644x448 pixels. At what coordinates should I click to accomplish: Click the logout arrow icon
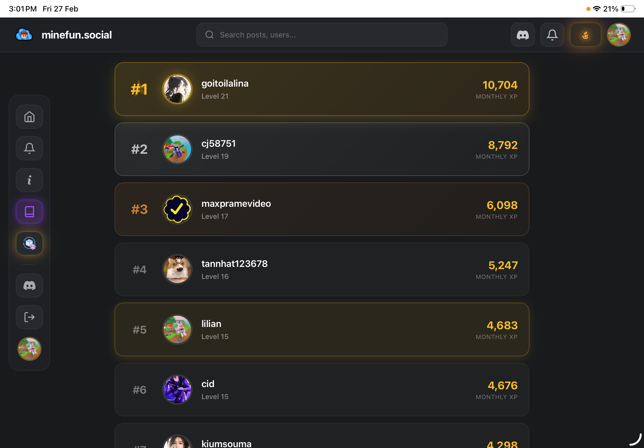(x=29, y=317)
